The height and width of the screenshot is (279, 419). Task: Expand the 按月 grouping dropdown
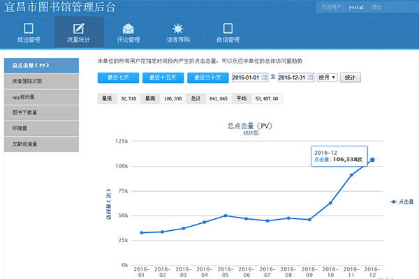click(326, 77)
